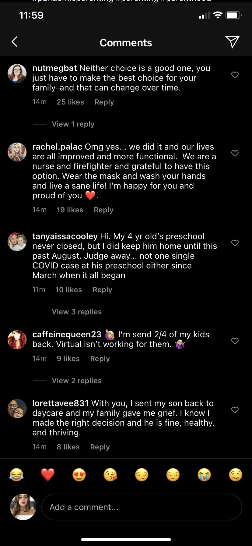This screenshot has width=252, height=546.
Task: Insert the red heart emoji
Action: 48,475
